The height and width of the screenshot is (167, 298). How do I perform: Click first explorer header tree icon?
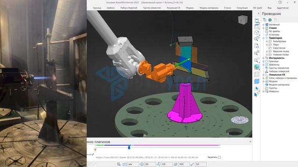point(264,20)
